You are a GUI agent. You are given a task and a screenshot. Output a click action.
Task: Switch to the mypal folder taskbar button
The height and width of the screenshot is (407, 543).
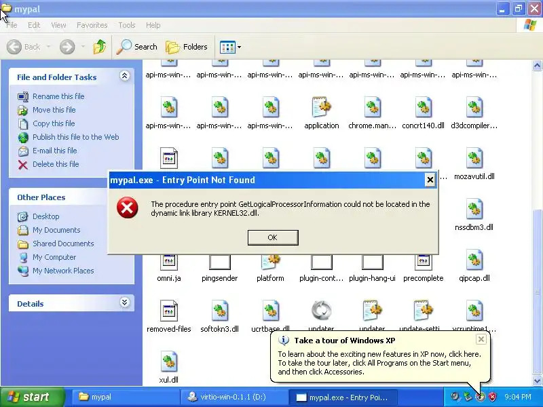(126, 397)
